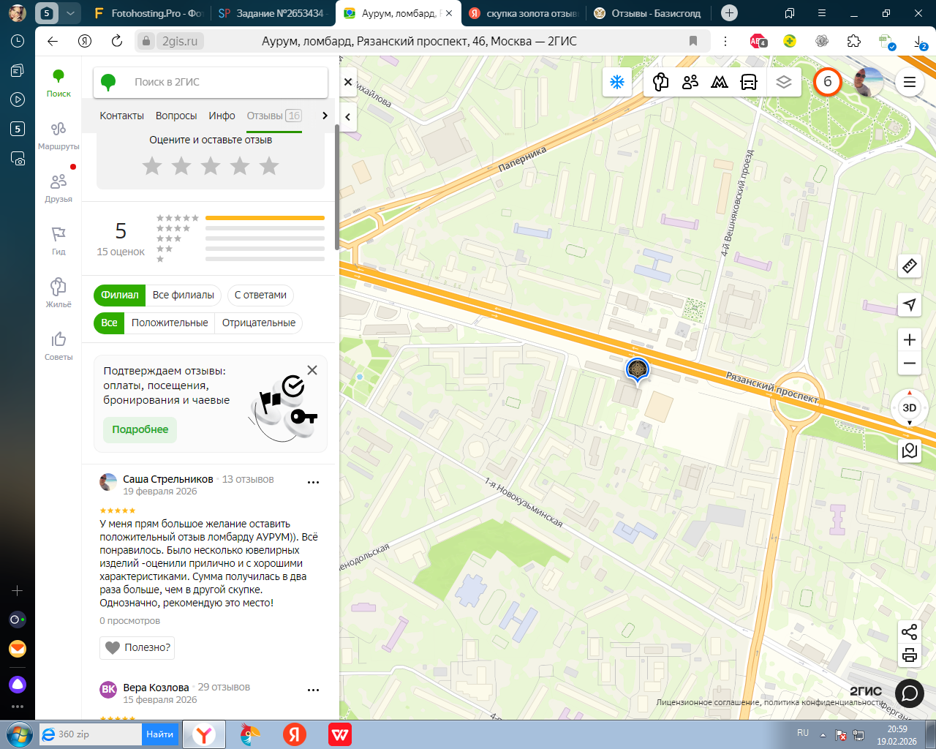Click the Найти taskbar search button
Screen dimensions: 936x749
click(x=159, y=734)
